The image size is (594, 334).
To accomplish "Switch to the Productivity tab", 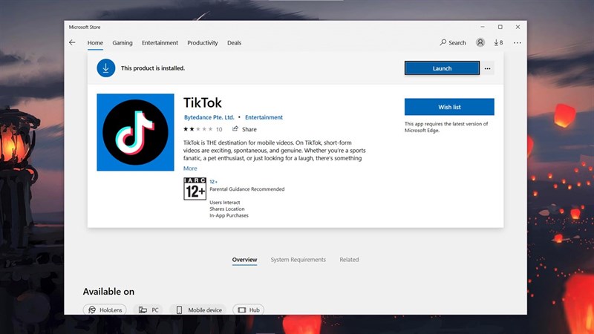I will pyautogui.click(x=203, y=43).
